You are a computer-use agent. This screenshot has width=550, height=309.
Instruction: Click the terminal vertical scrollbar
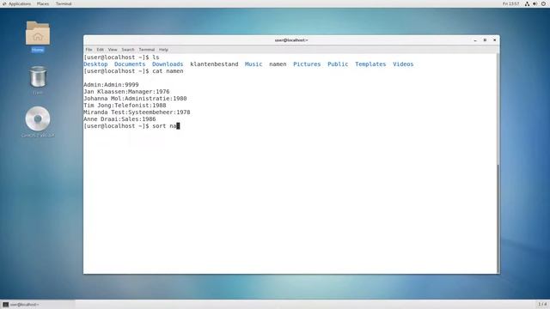coord(498,163)
